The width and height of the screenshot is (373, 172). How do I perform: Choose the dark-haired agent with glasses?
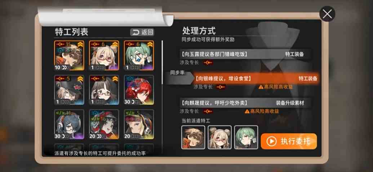104,90
